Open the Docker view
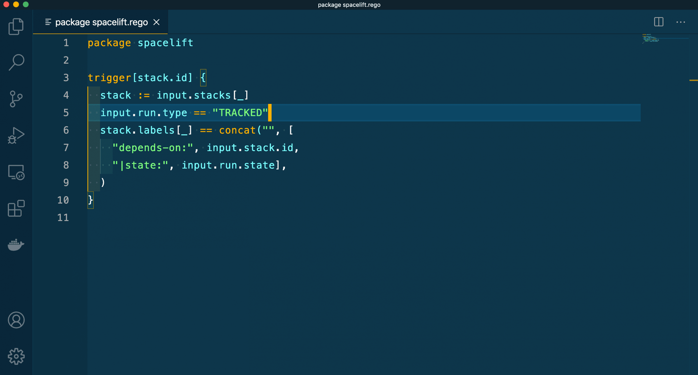Image resolution: width=698 pixels, height=375 pixels. pos(16,245)
